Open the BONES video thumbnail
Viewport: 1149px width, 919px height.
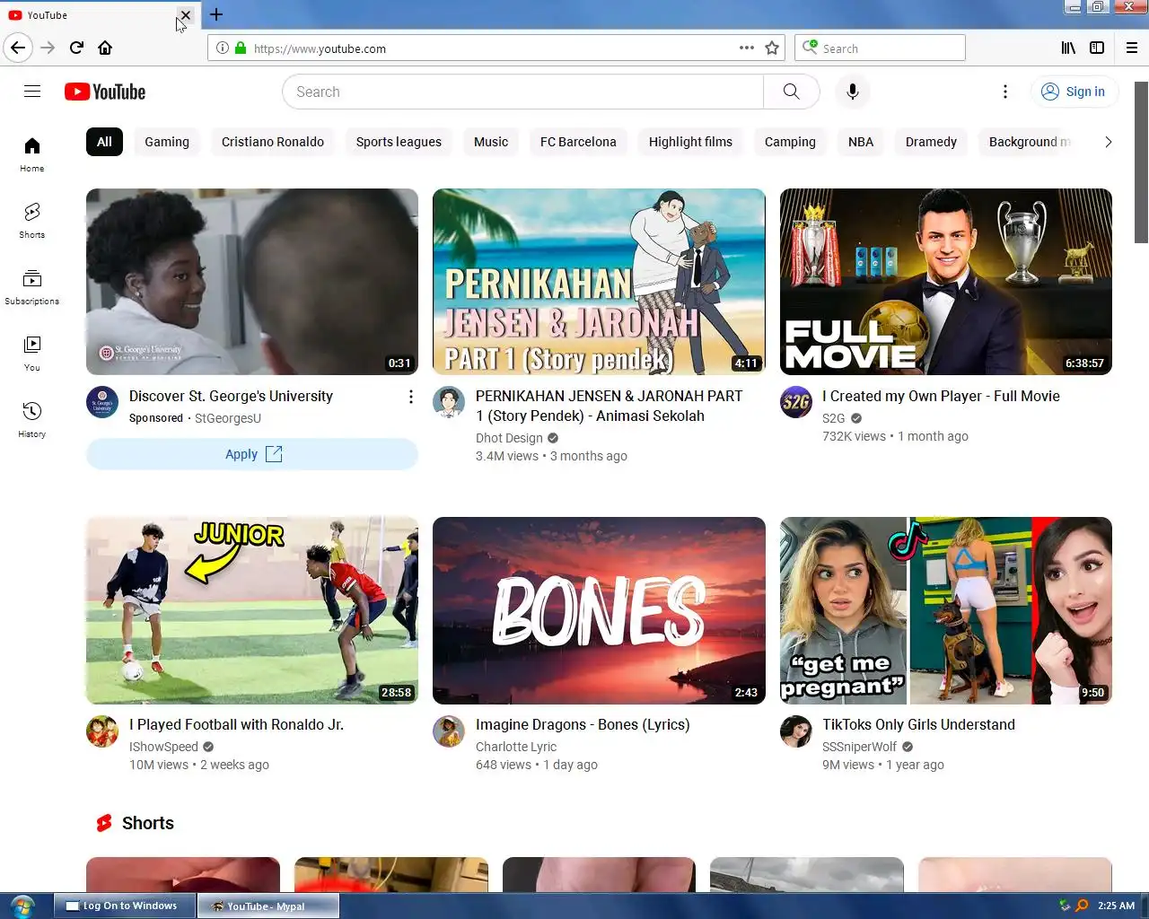pos(599,610)
